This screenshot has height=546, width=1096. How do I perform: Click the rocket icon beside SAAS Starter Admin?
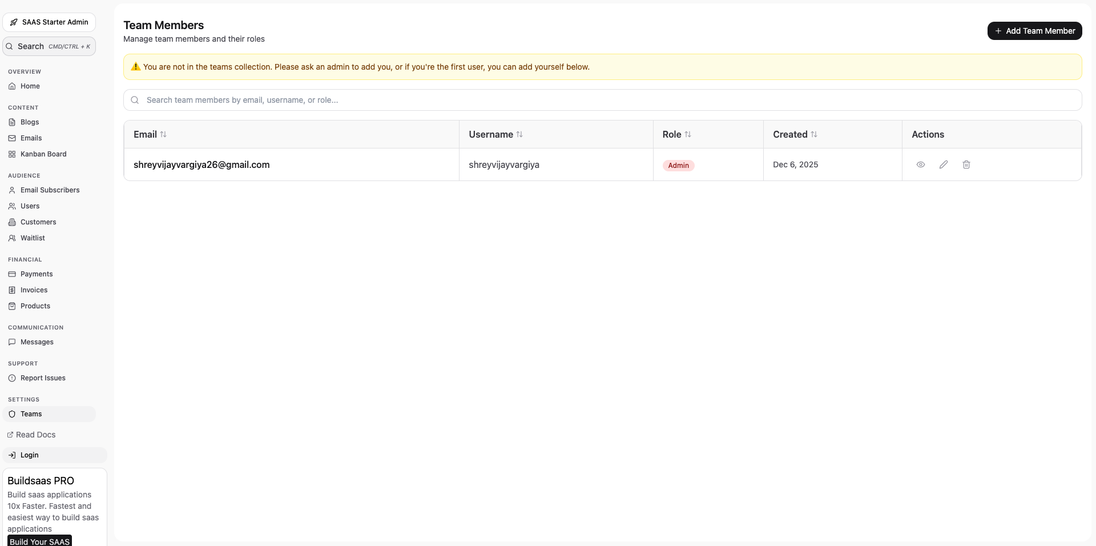click(14, 22)
